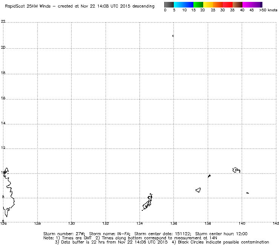
Task: Click the latitude label 20
Action: pos(3,47)
